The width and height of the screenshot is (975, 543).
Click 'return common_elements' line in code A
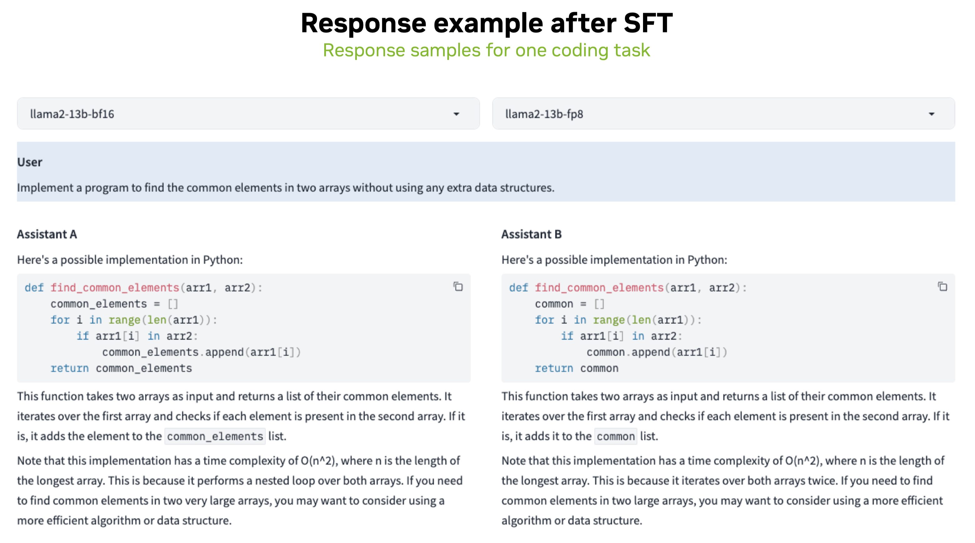coord(121,368)
